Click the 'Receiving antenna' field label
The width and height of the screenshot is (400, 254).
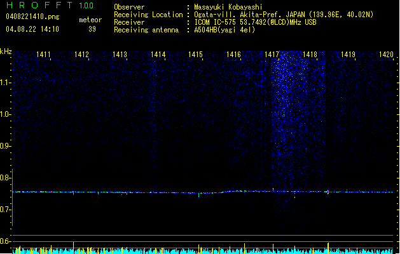146,30
